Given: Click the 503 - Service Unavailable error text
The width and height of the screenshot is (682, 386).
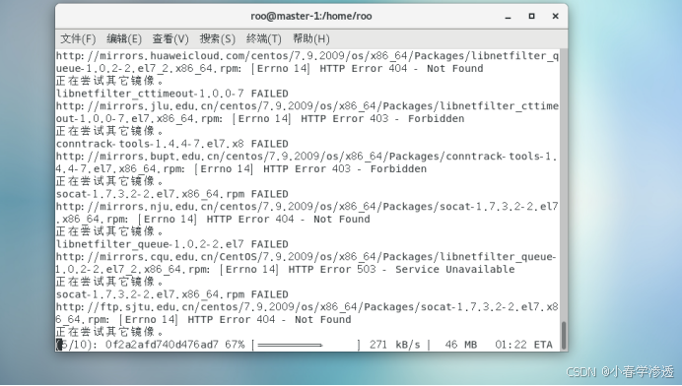Looking at the screenshot, I should click(436, 270).
